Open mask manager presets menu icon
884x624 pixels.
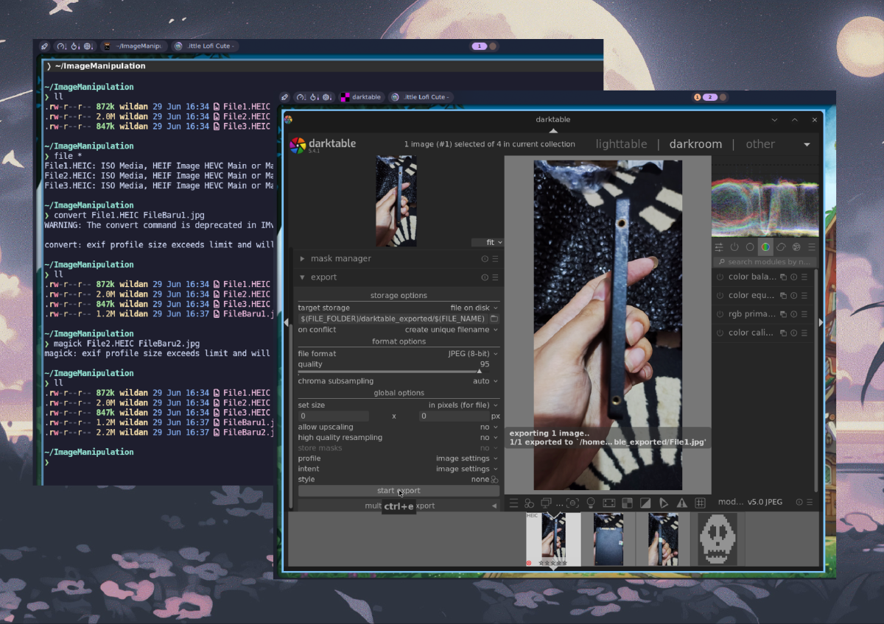pyautogui.click(x=495, y=259)
